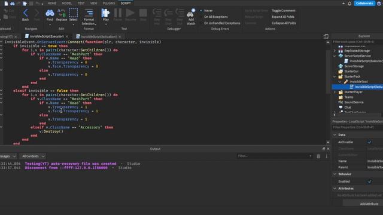
Task: Click Toggle Comment action
Action: click(283, 11)
